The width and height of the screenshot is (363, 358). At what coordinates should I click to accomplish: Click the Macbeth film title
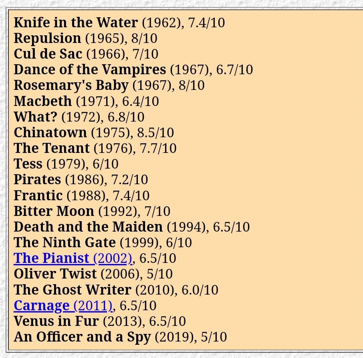(43, 101)
